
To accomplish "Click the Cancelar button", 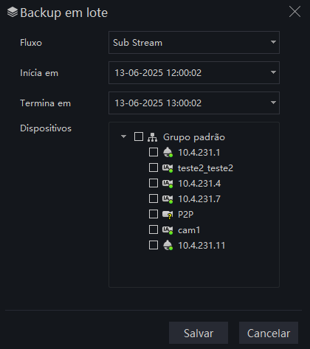I will coord(269,333).
